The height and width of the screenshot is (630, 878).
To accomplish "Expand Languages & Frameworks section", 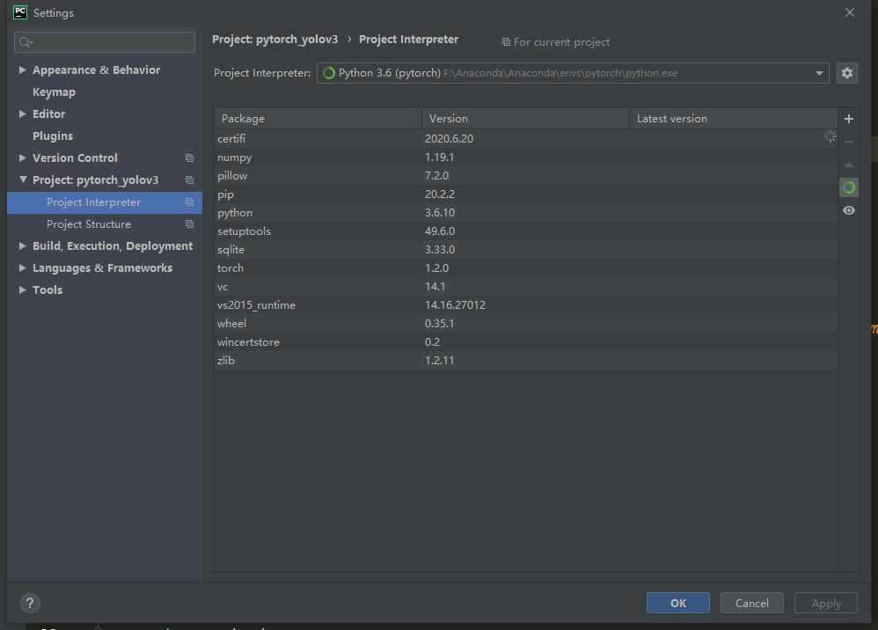I will [x=22, y=267].
